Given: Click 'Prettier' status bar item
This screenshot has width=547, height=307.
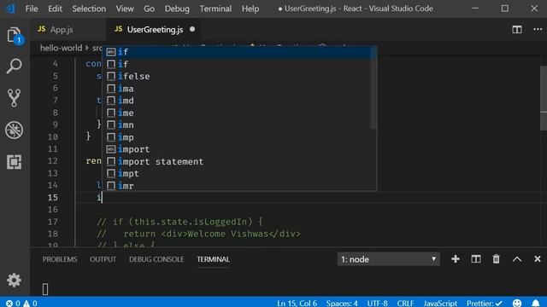Looking at the screenshot, I should 485,304.
